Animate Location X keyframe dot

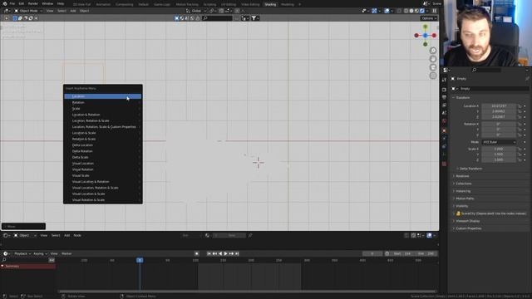525,106
